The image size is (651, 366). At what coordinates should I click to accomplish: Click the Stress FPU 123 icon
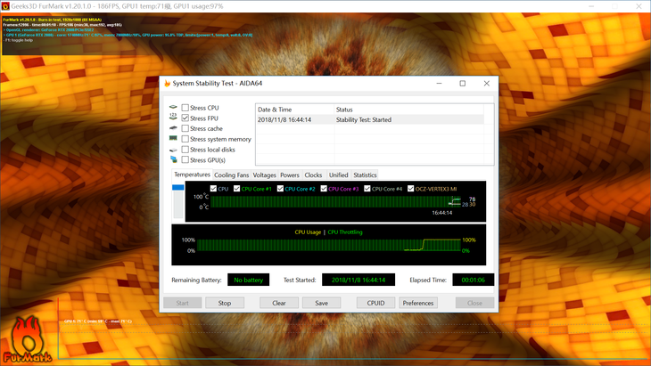coord(173,118)
